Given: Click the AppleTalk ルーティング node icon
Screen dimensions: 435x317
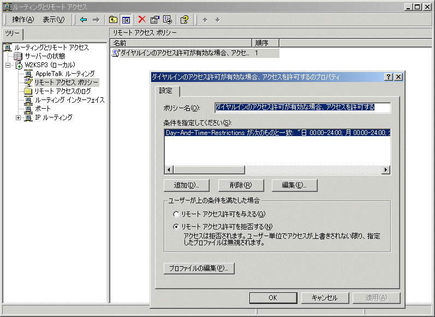Looking at the screenshot, I should pyautogui.click(x=28, y=74).
